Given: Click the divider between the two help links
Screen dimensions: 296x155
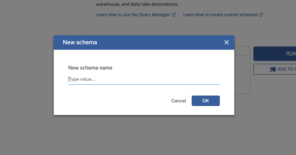Looking at the screenshot, I should (179, 15).
